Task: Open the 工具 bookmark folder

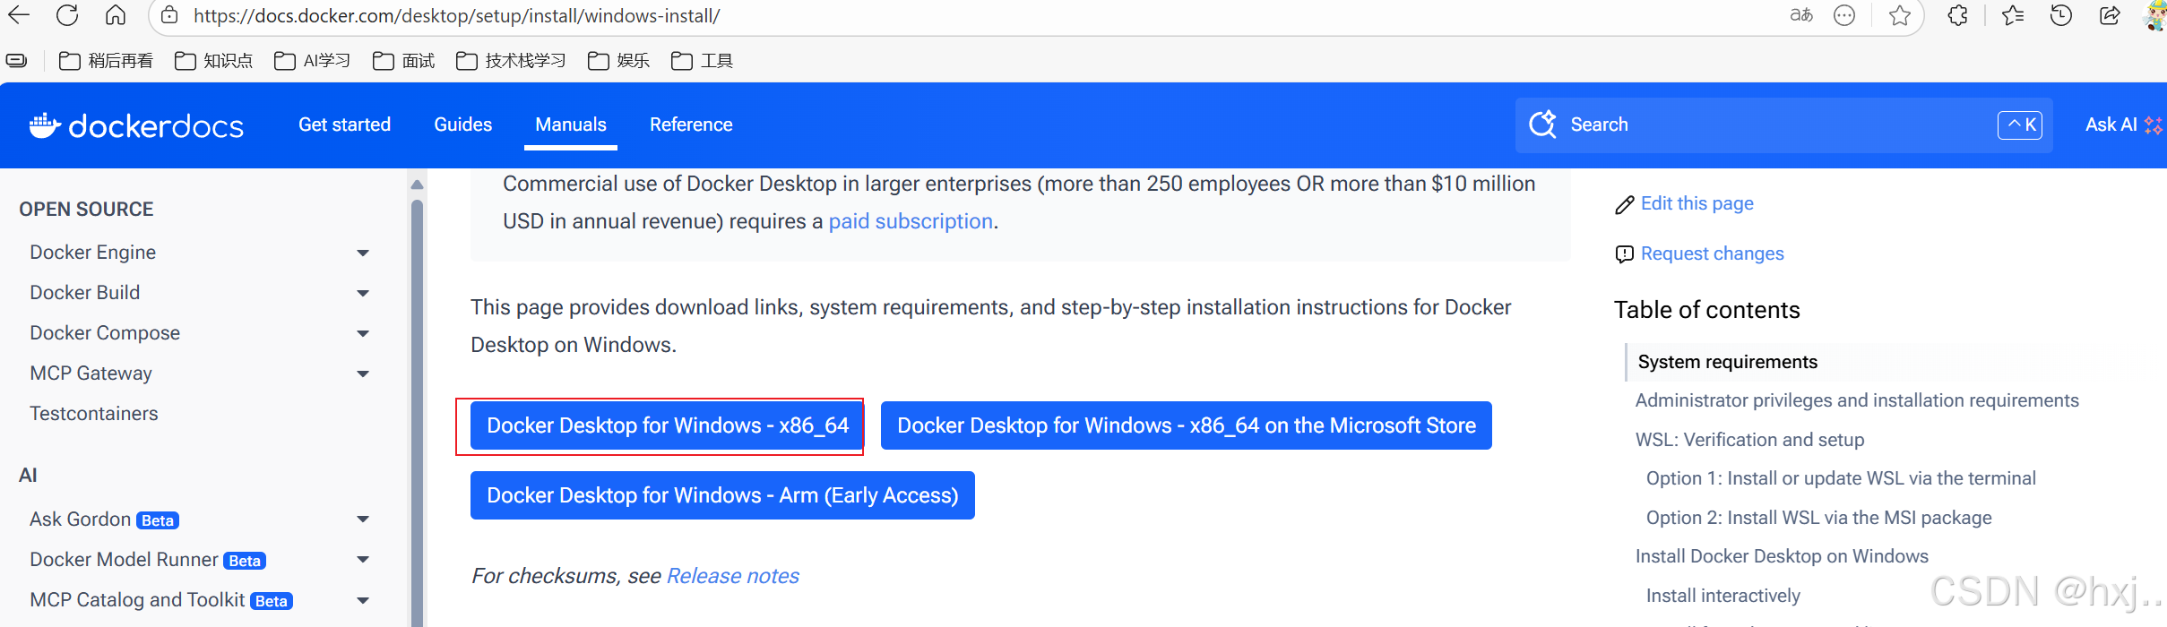Action: [702, 60]
